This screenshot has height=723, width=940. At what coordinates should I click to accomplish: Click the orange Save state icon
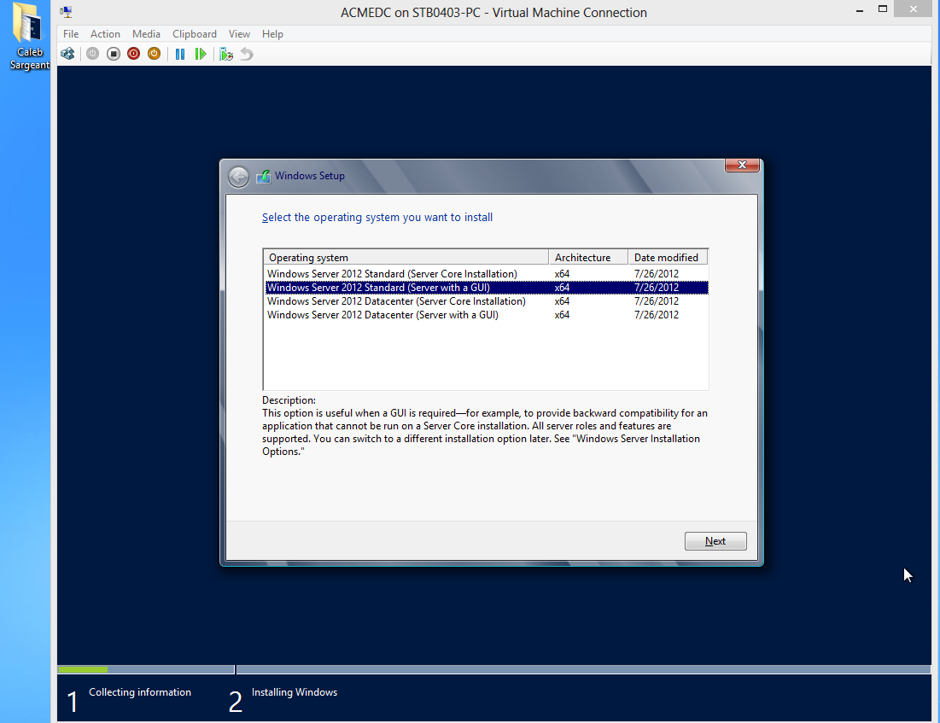click(154, 54)
